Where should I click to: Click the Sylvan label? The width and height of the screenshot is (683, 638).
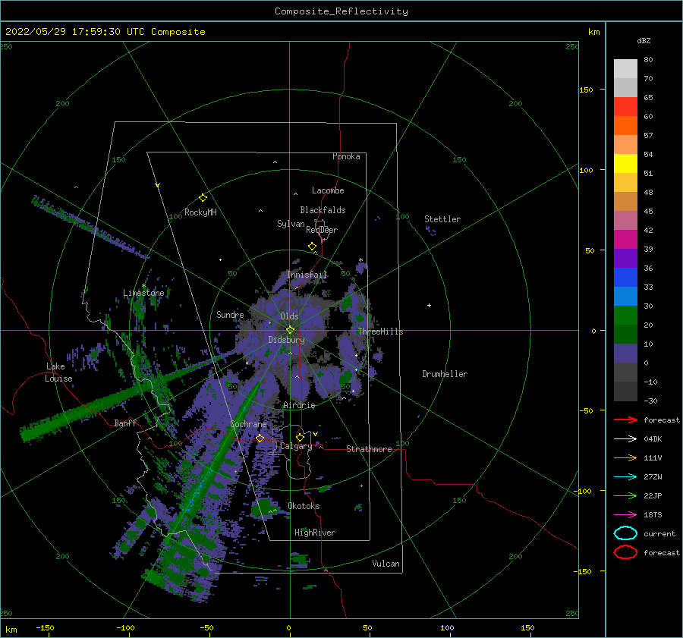tap(291, 224)
